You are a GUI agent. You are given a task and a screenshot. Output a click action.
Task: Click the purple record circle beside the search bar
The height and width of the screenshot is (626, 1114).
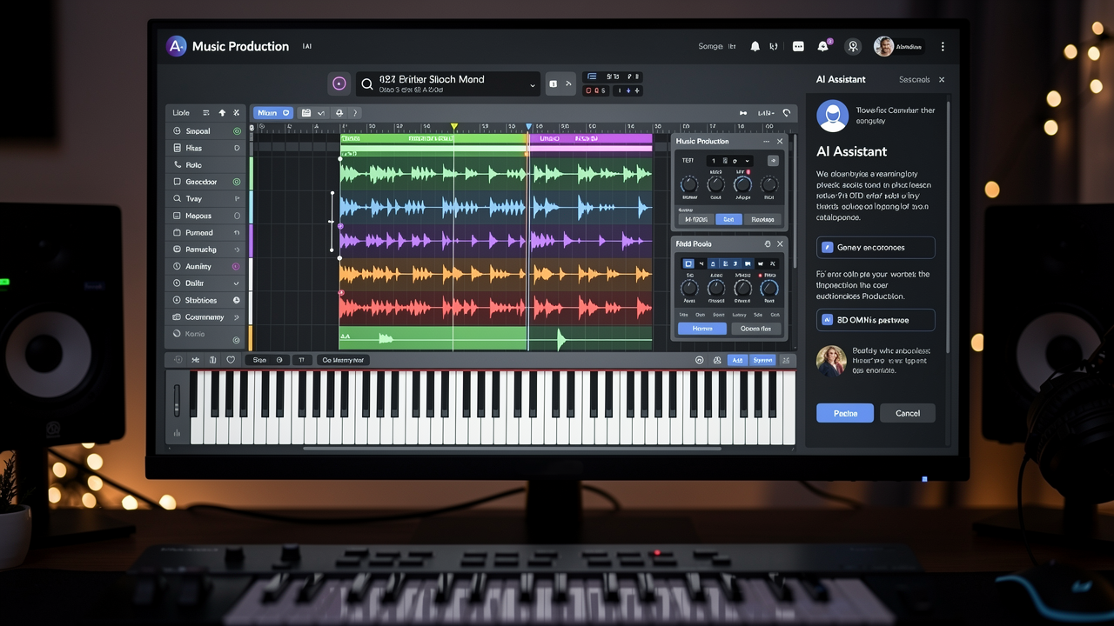tap(339, 83)
